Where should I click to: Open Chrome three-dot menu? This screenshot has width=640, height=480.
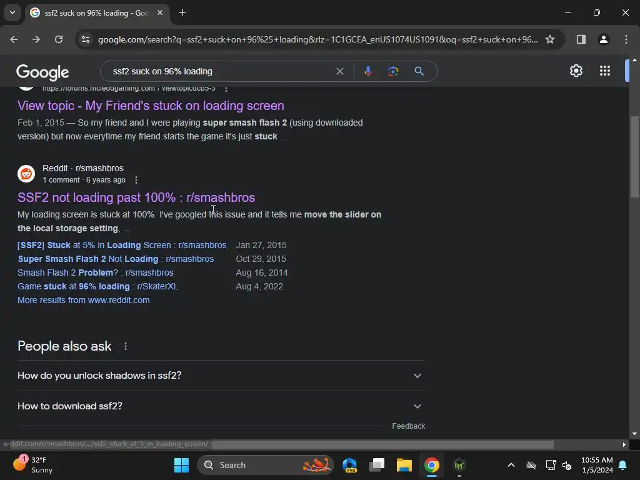(626, 39)
